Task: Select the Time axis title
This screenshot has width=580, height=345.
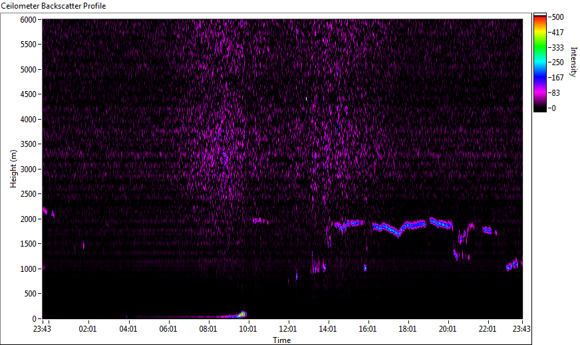Action: pyautogui.click(x=282, y=340)
